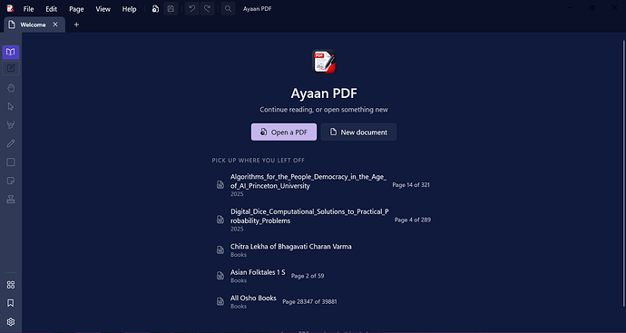
Task: Open All Osho Books recent file
Action: click(323, 301)
